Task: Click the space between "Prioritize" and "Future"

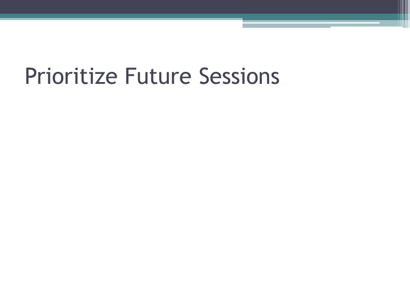Action: click(x=121, y=76)
